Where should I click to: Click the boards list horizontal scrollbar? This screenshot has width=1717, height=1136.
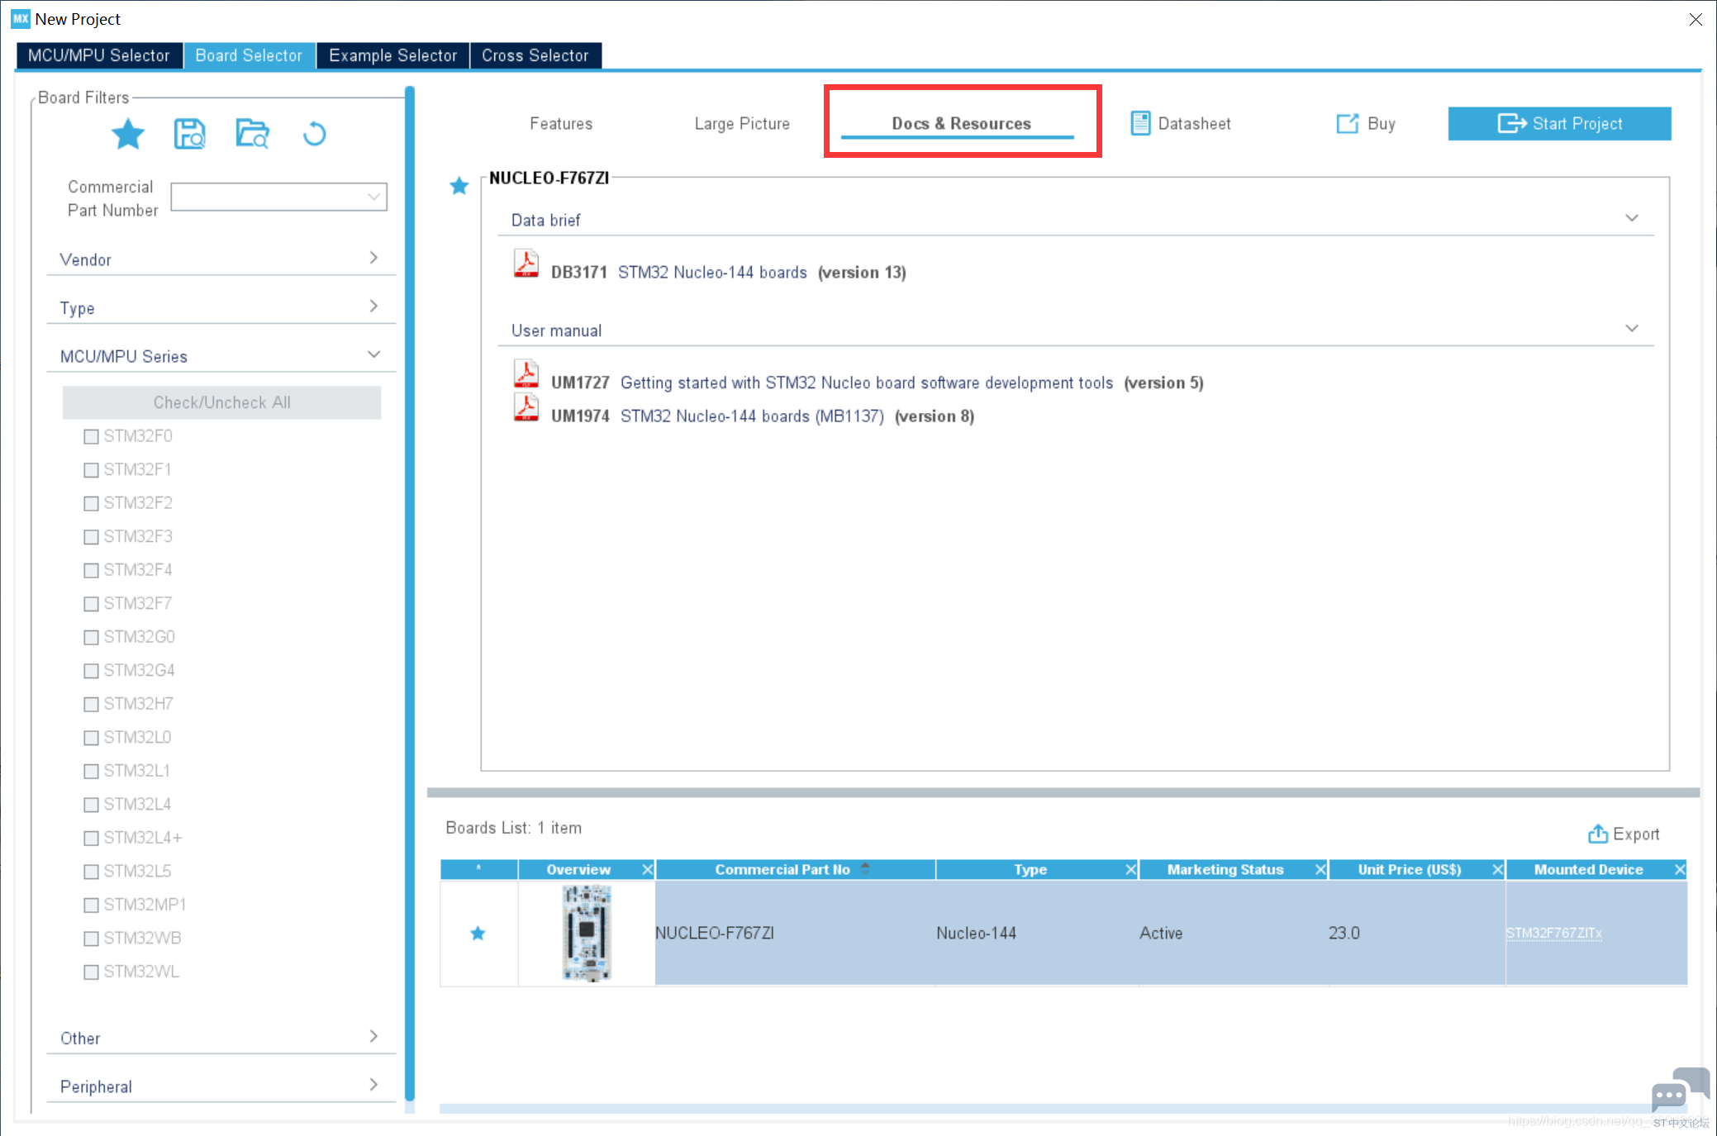[1063, 1109]
